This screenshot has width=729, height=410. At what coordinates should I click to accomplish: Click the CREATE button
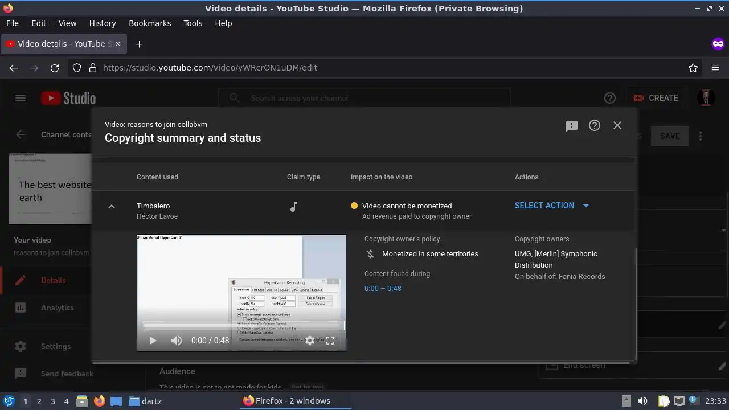[656, 98]
